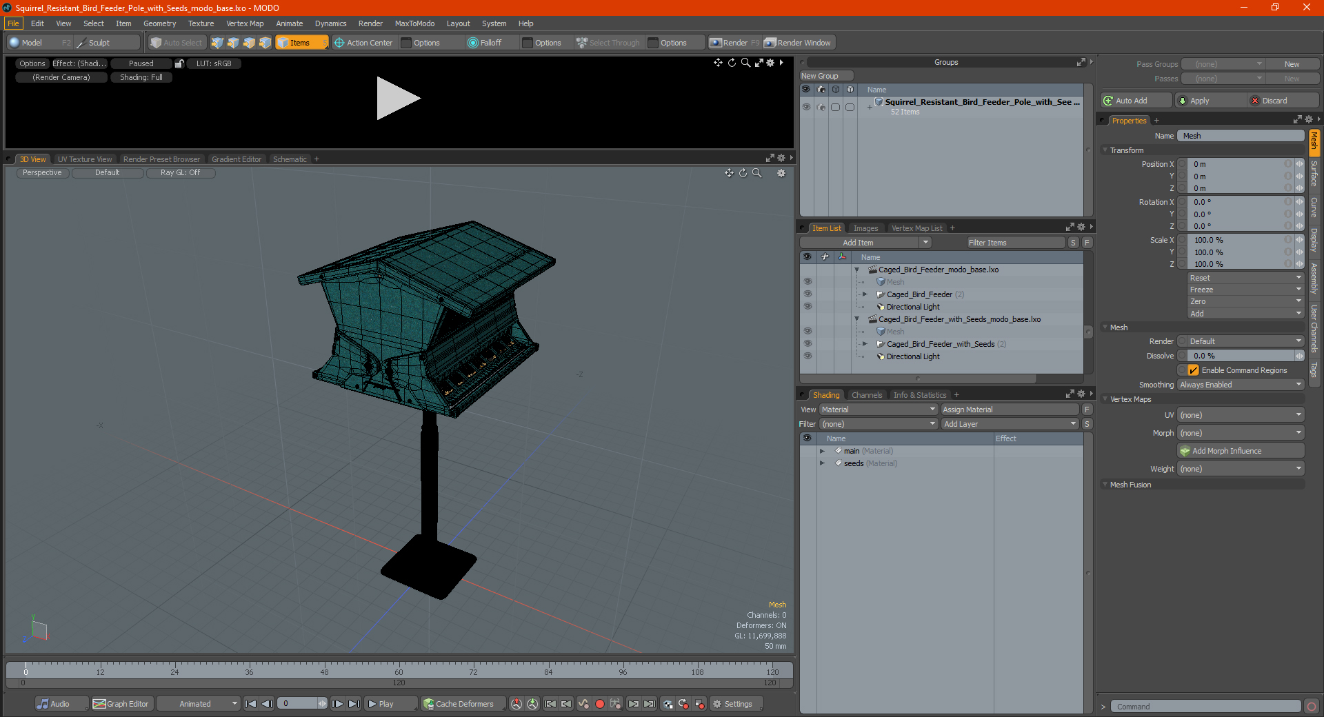Toggle visibility of Caged_Bird_Feeder_with_Seeds group

point(807,344)
